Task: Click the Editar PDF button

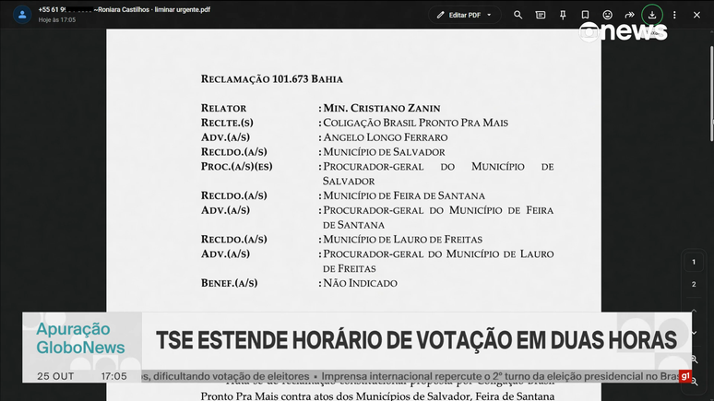Action: (x=464, y=15)
